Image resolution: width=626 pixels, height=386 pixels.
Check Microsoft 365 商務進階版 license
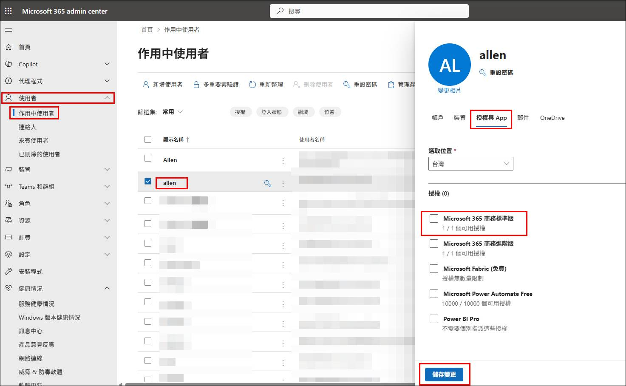[x=434, y=244]
